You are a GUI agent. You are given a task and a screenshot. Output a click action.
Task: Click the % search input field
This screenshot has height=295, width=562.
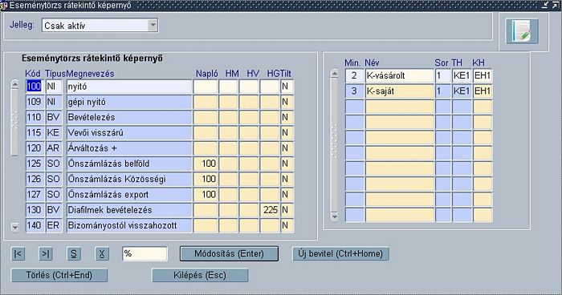pyautogui.click(x=145, y=254)
